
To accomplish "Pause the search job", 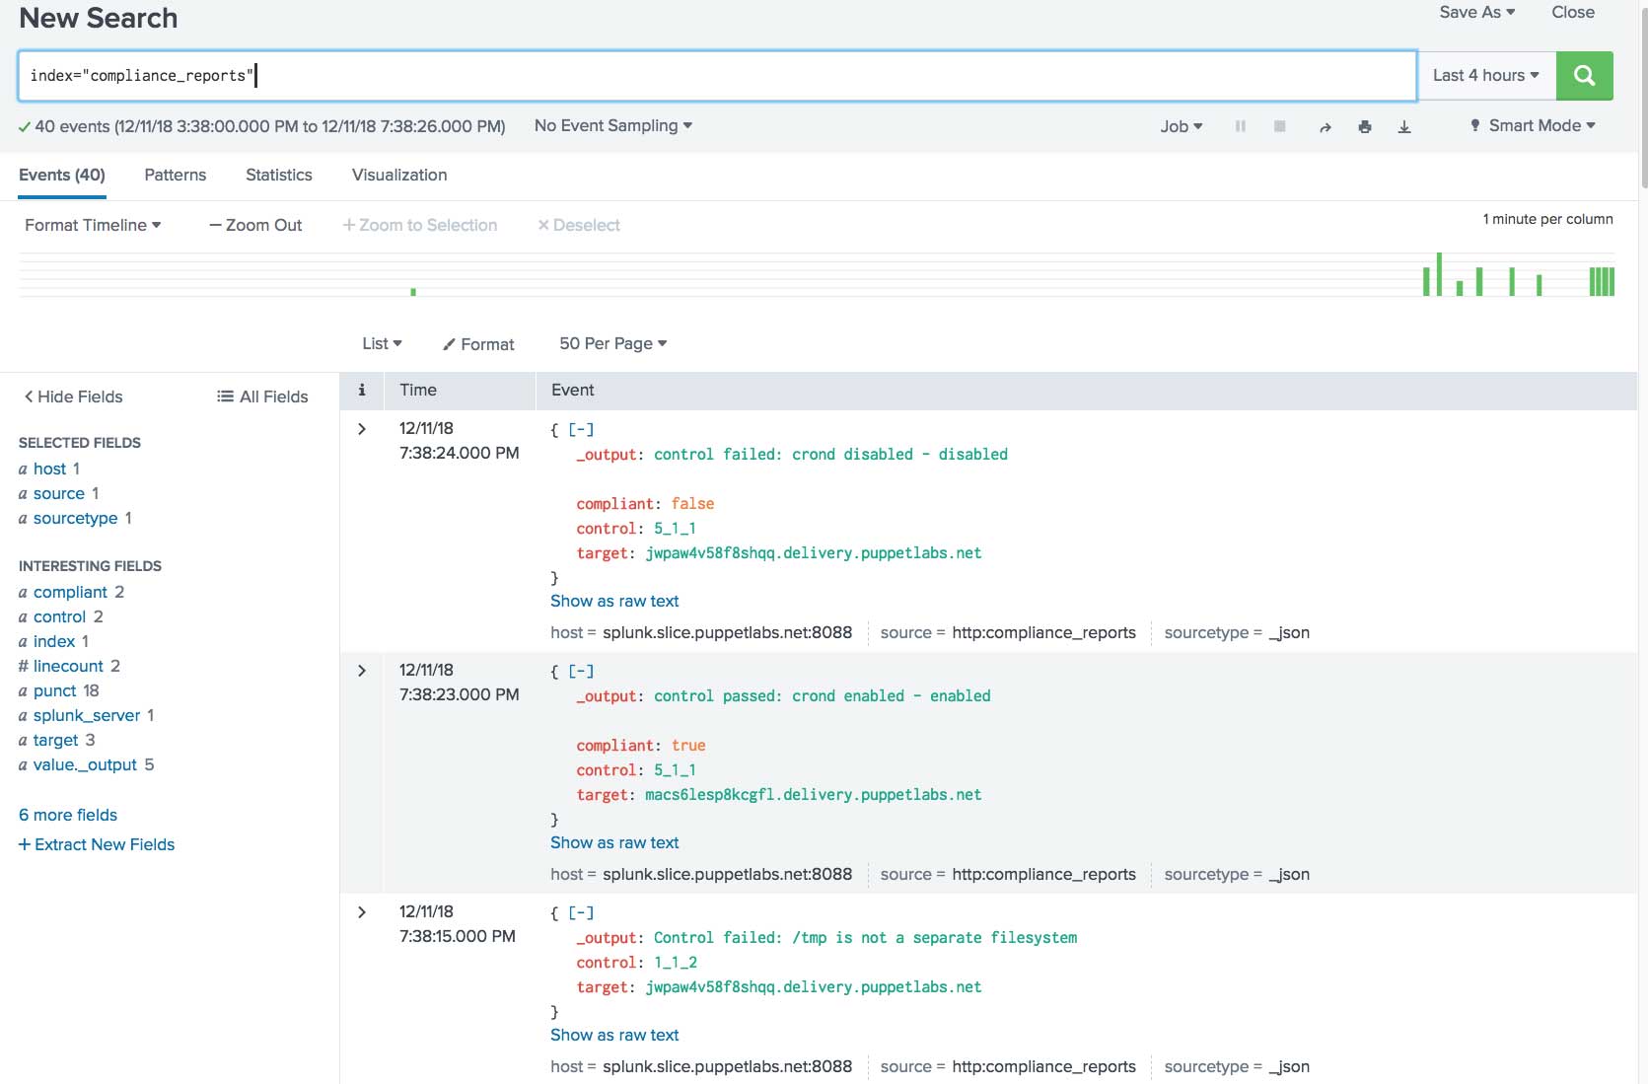I will click(x=1241, y=126).
